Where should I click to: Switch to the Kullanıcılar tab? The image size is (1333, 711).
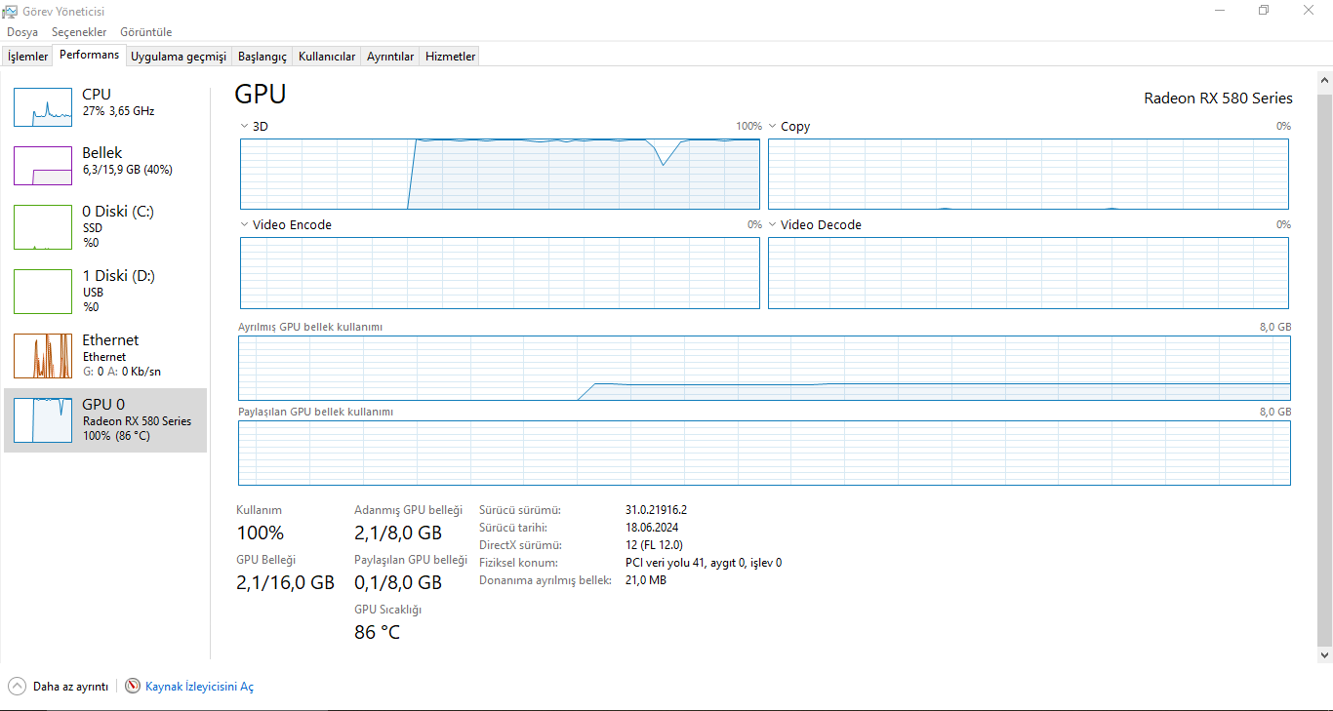pyautogui.click(x=327, y=57)
